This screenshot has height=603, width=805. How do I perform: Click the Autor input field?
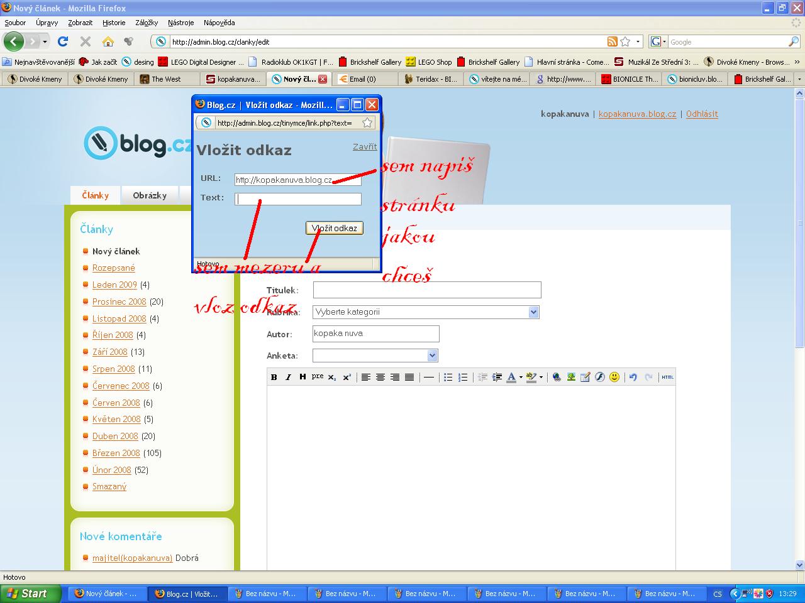pyautogui.click(x=376, y=334)
